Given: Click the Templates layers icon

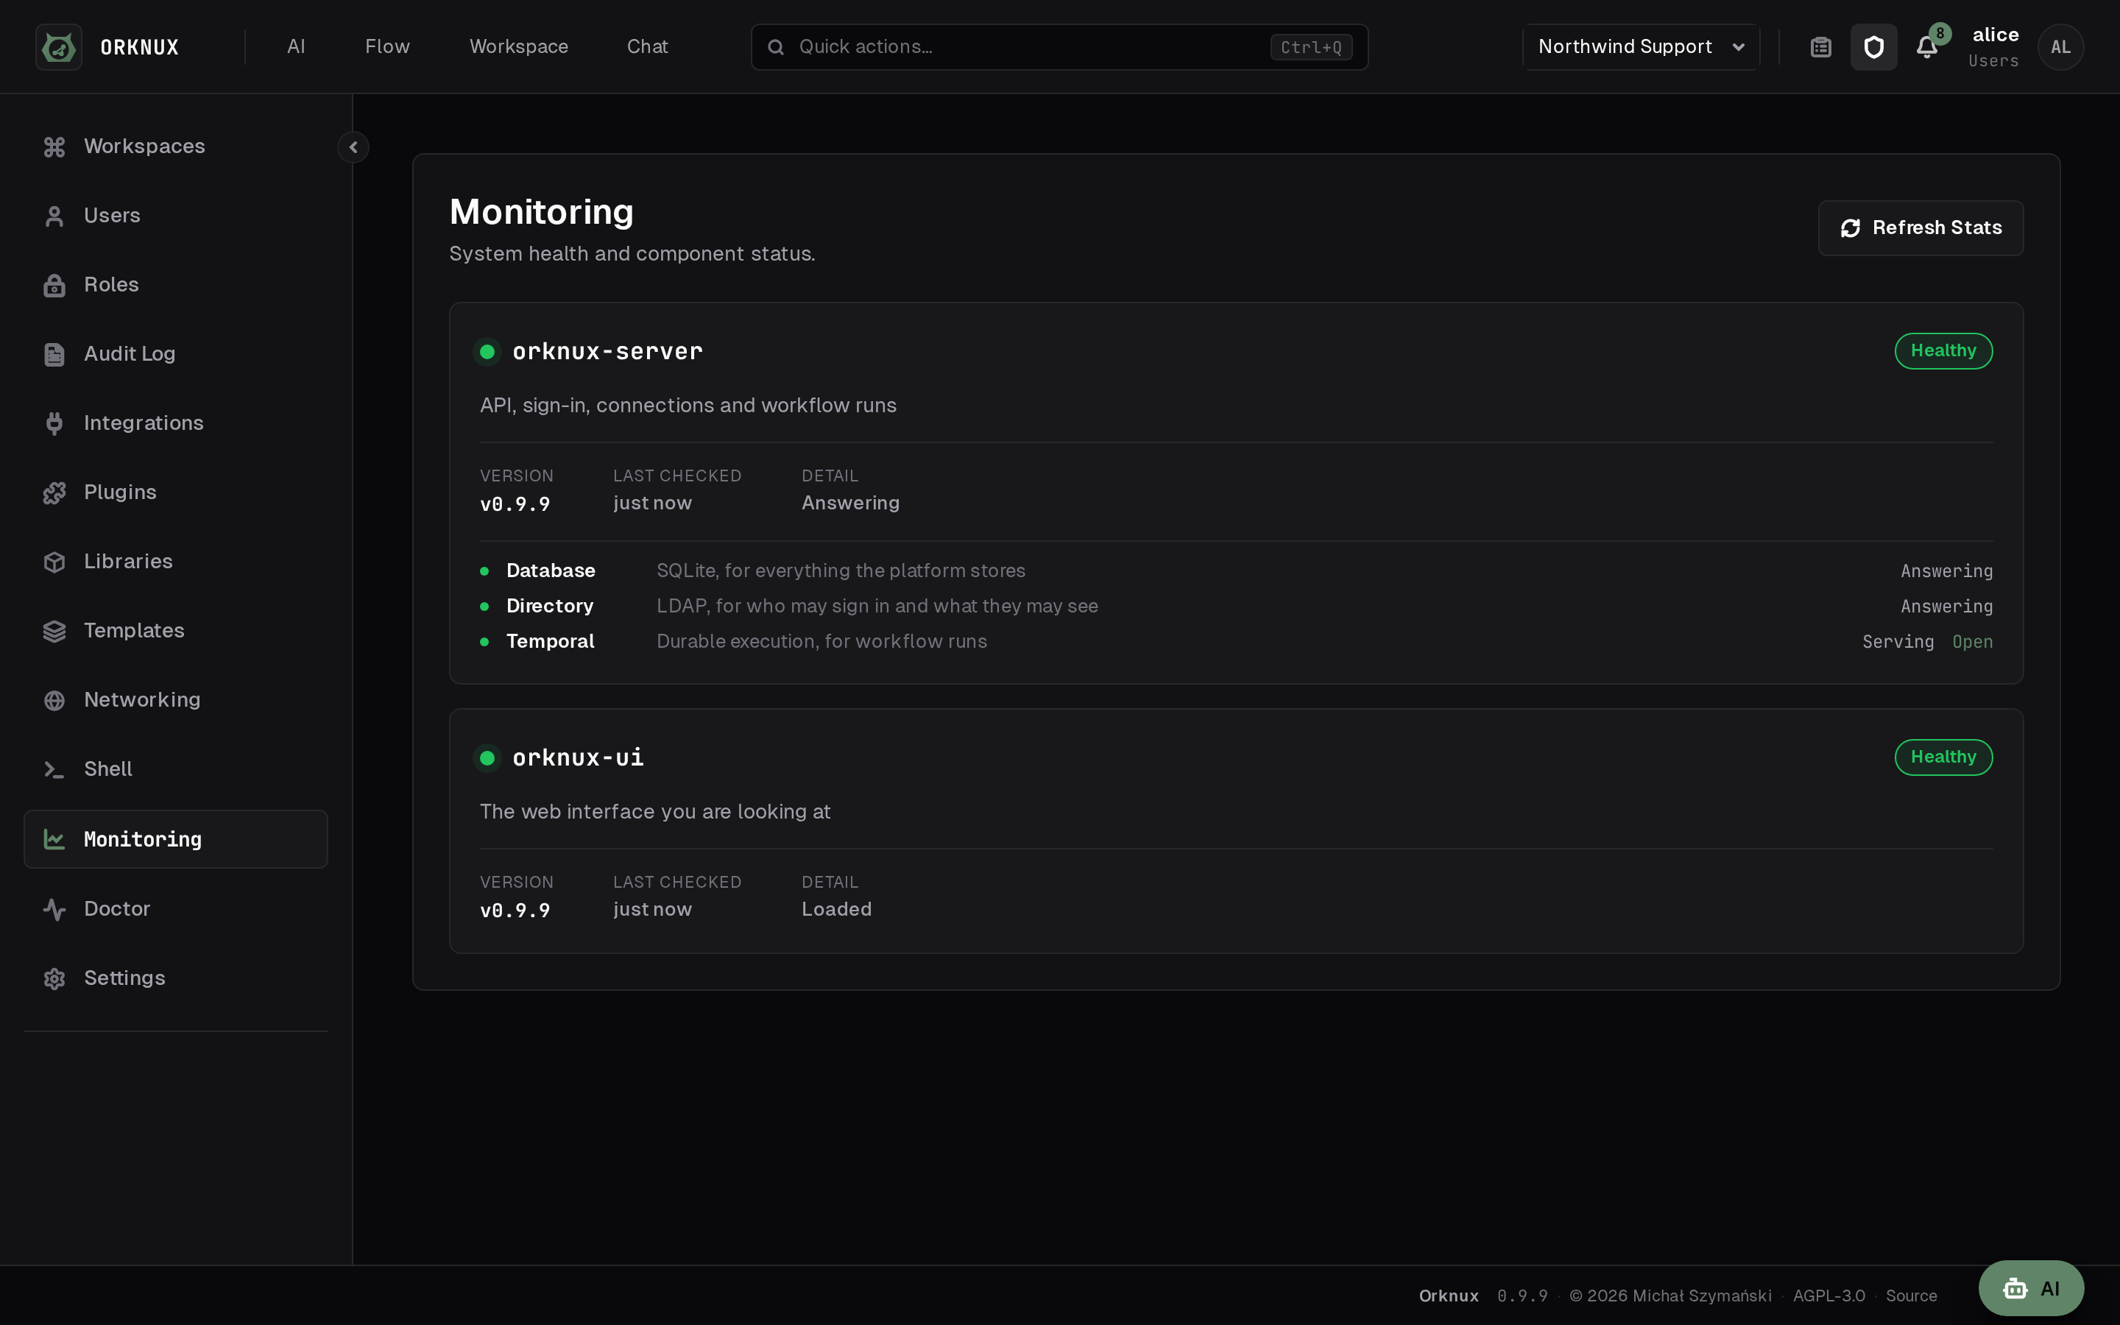Looking at the screenshot, I should [x=54, y=632].
